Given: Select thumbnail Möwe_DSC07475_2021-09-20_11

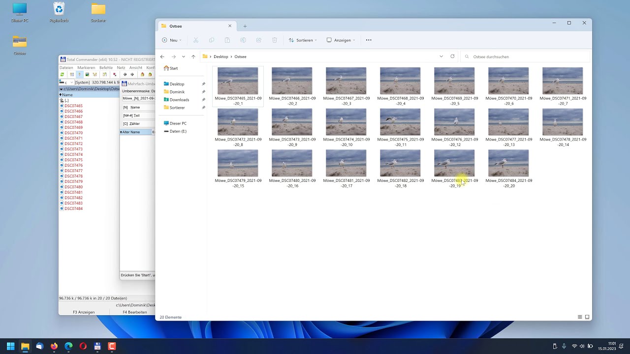Looking at the screenshot, I should tap(400, 128).
